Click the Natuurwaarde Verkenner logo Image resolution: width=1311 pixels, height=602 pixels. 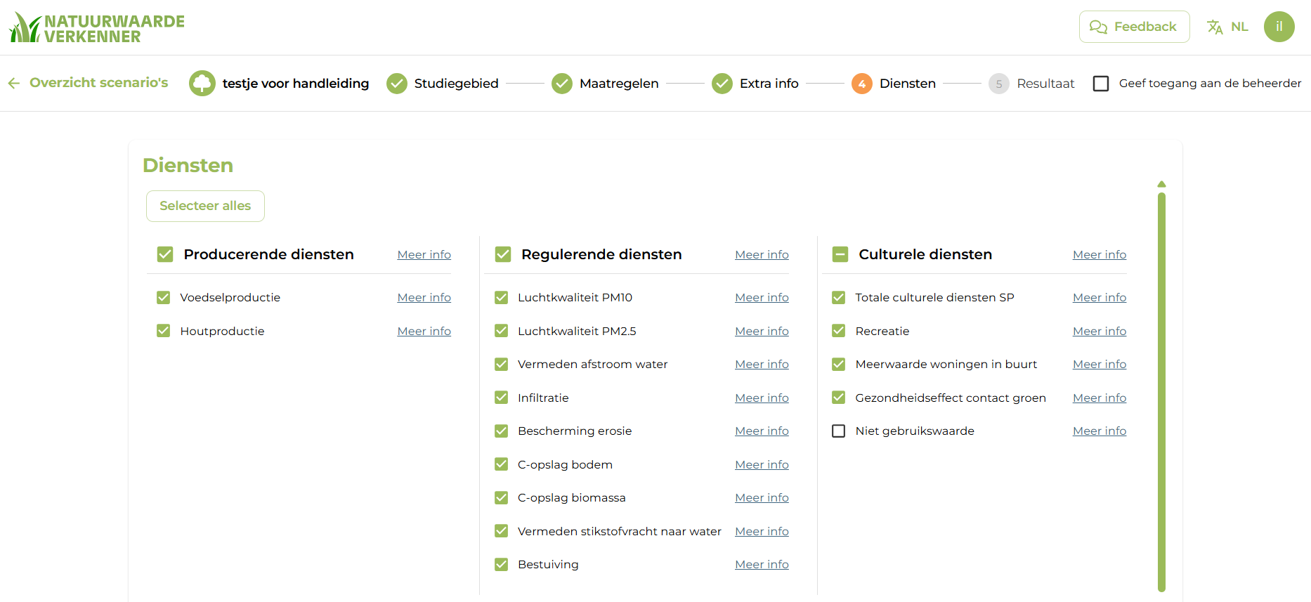96,28
